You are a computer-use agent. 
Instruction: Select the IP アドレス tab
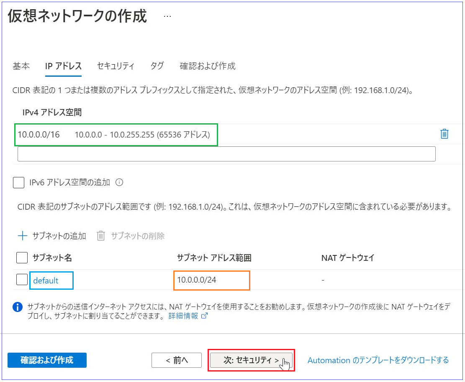63,66
